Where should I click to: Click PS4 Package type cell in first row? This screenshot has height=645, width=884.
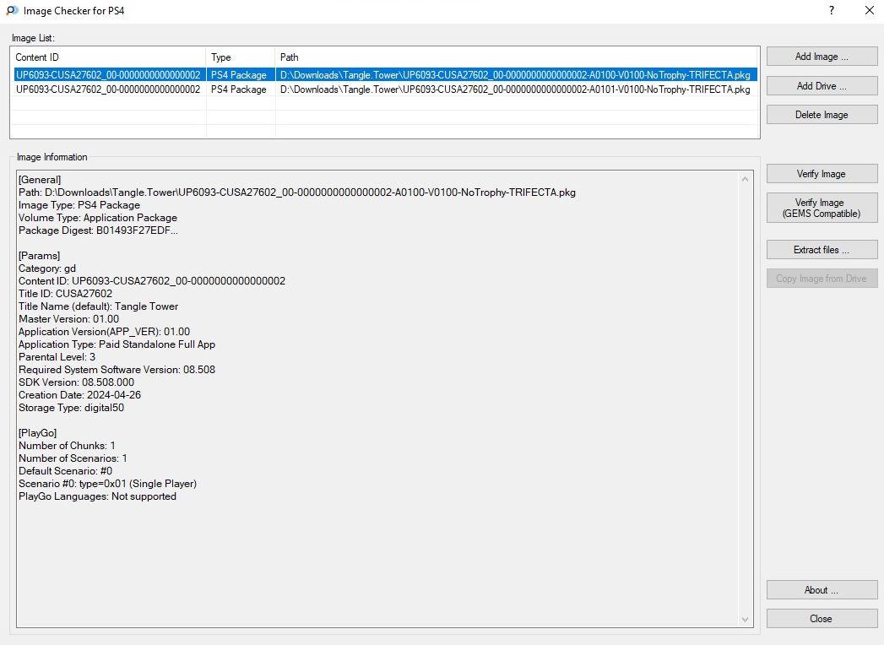239,75
